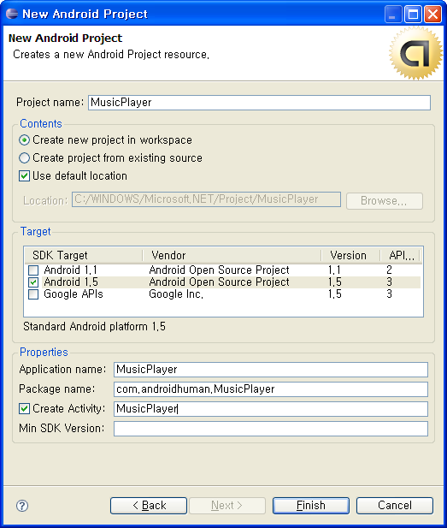
Task: Click the Version column header
Action: [x=350, y=255]
